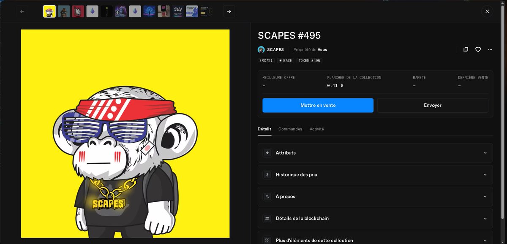Select the black thumbnail with a yellow bar
Viewport: 507px width, 244px height.
point(106,11)
